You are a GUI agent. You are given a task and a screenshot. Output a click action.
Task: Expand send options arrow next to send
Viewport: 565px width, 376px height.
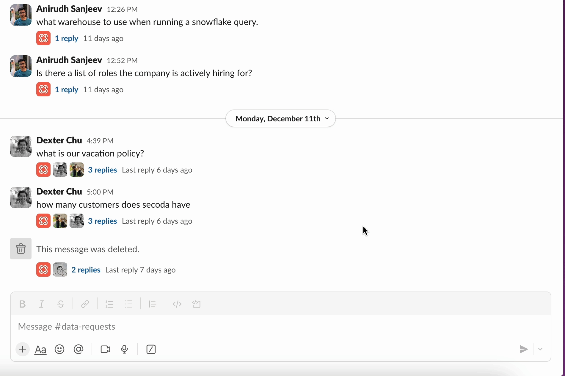click(x=540, y=349)
